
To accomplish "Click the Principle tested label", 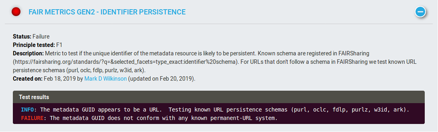I will pyautogui.click(x=34, y=45).
